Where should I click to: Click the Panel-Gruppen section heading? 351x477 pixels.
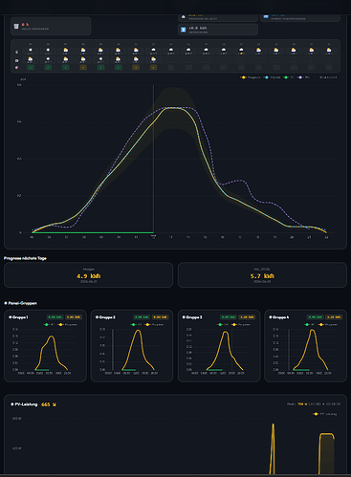point(21,303)
